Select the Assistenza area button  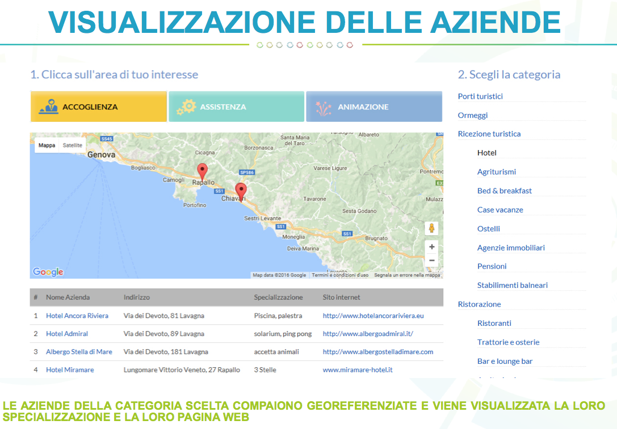[x=237, y=107]
